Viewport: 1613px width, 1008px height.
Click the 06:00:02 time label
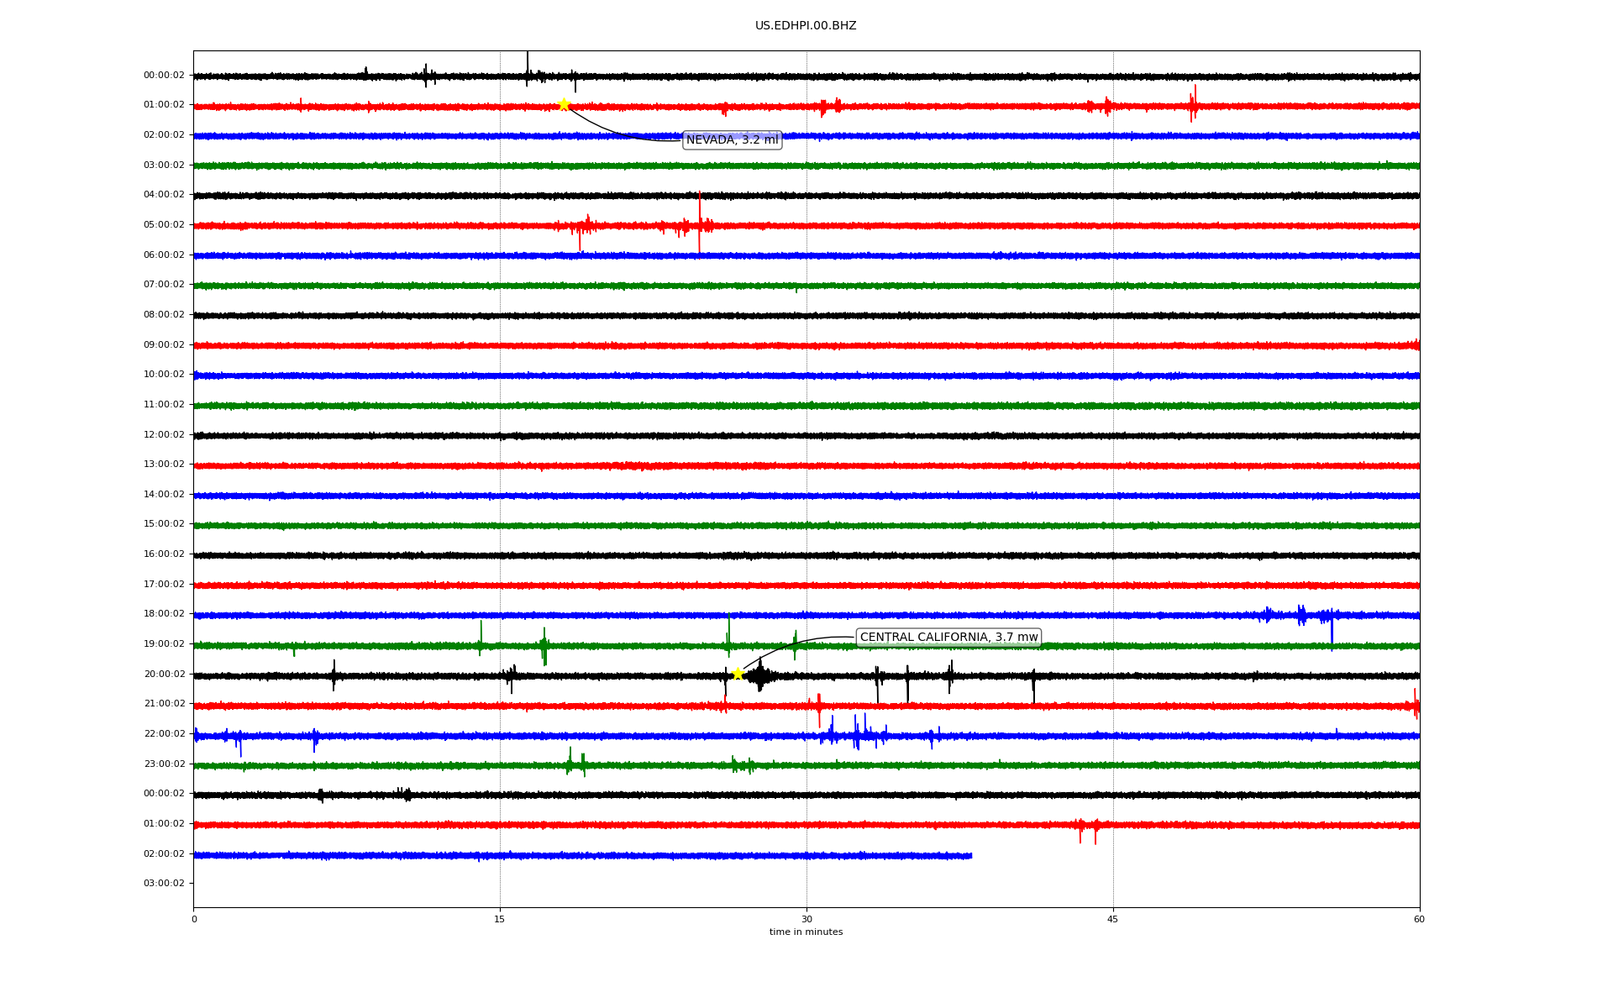(164, 255)
